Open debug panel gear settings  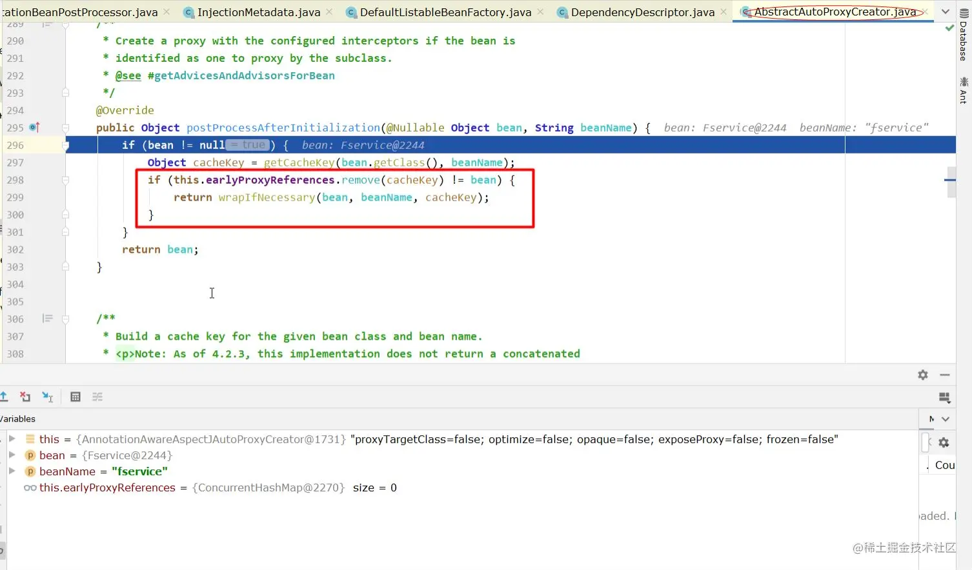tap(923, 375)
